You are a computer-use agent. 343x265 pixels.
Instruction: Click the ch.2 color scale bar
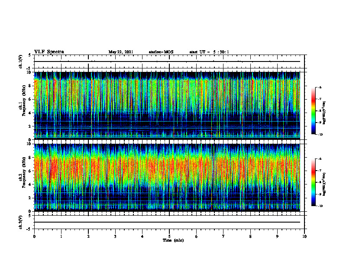[x=313, y=182]
